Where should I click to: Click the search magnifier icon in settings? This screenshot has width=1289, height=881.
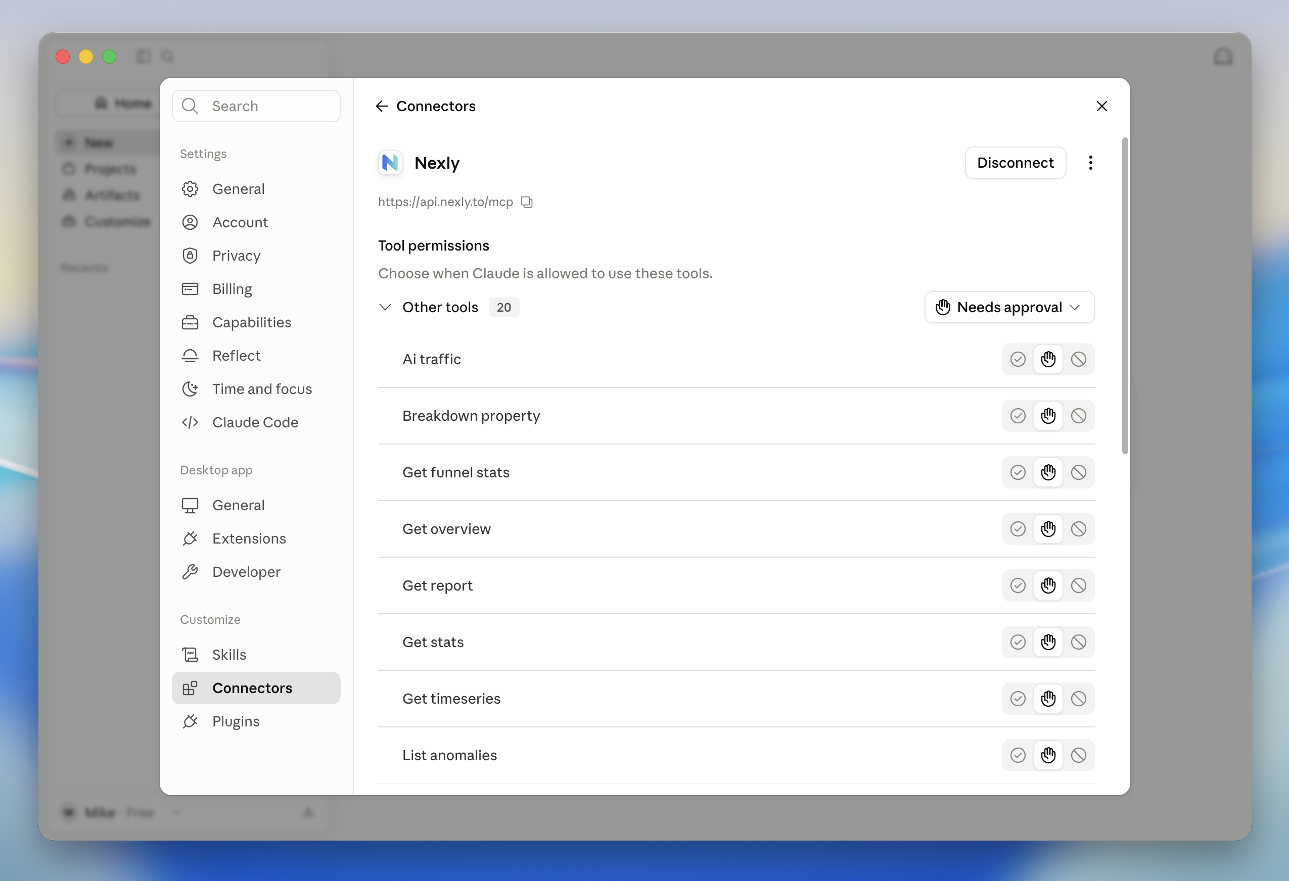(190, 106)
